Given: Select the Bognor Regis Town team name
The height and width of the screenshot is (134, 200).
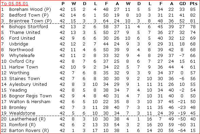Looking at the screenshot, I should [30, 96].
